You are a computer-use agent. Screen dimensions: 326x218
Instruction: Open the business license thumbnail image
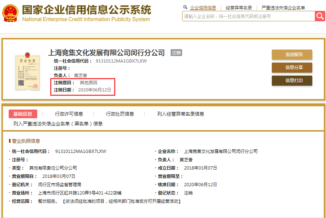tap(27, 72)
